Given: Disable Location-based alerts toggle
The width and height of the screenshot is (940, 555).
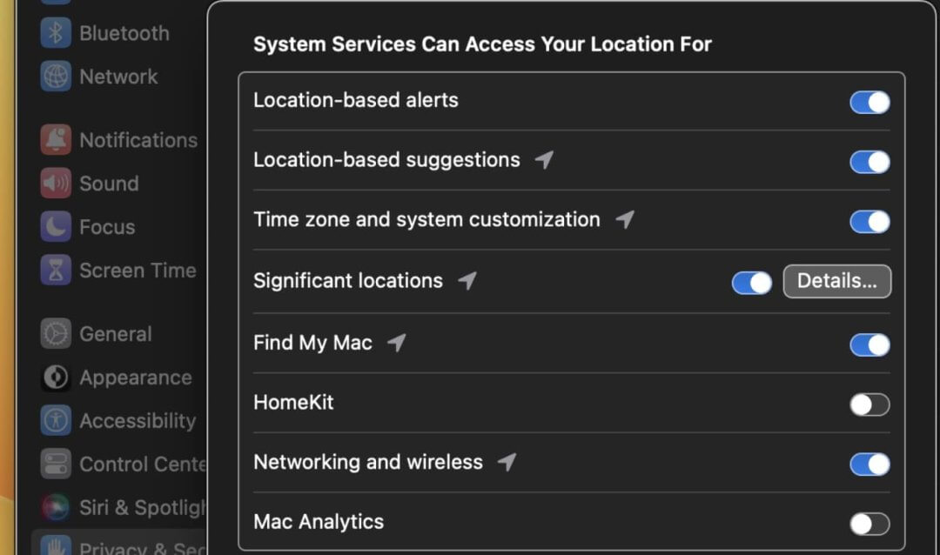Looking at the screenshot, I should pos(869,103).
